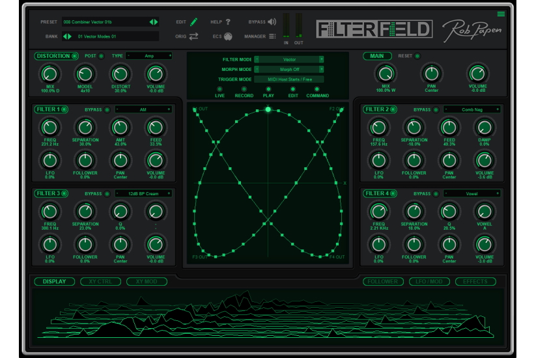The width and height of the screenshot is (534, 358).
Task: Click the FilterField logo
Action: (x=374, y=29)
